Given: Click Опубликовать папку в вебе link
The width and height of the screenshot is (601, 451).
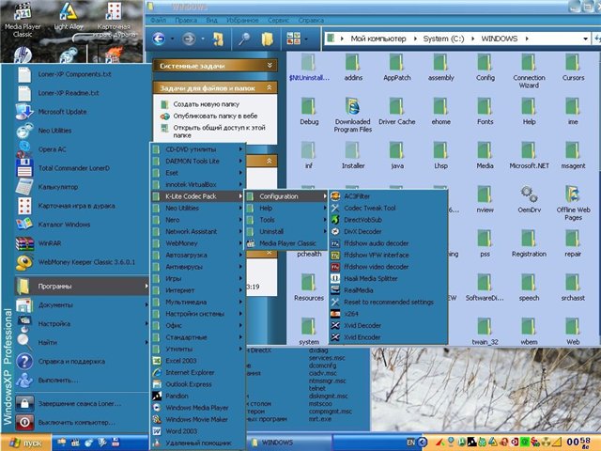Looking at the screenshot, I should click(x=215, y=116).
